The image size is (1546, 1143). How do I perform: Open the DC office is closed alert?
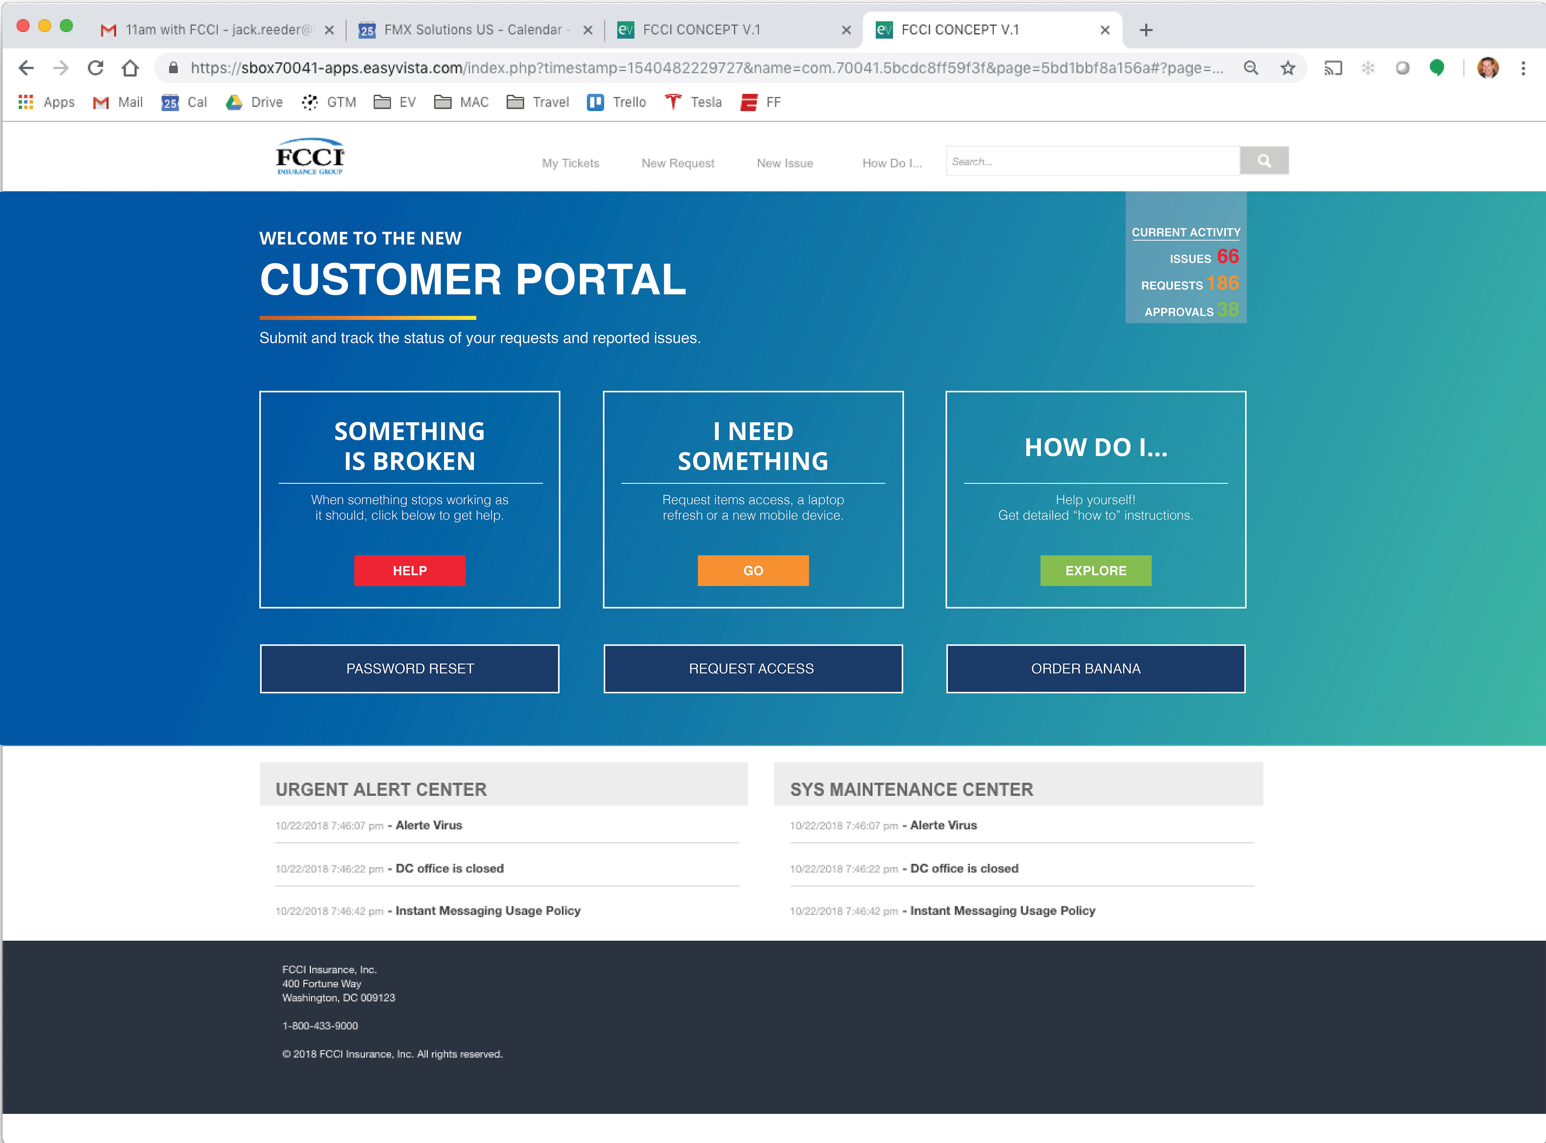tap(449, 869)
